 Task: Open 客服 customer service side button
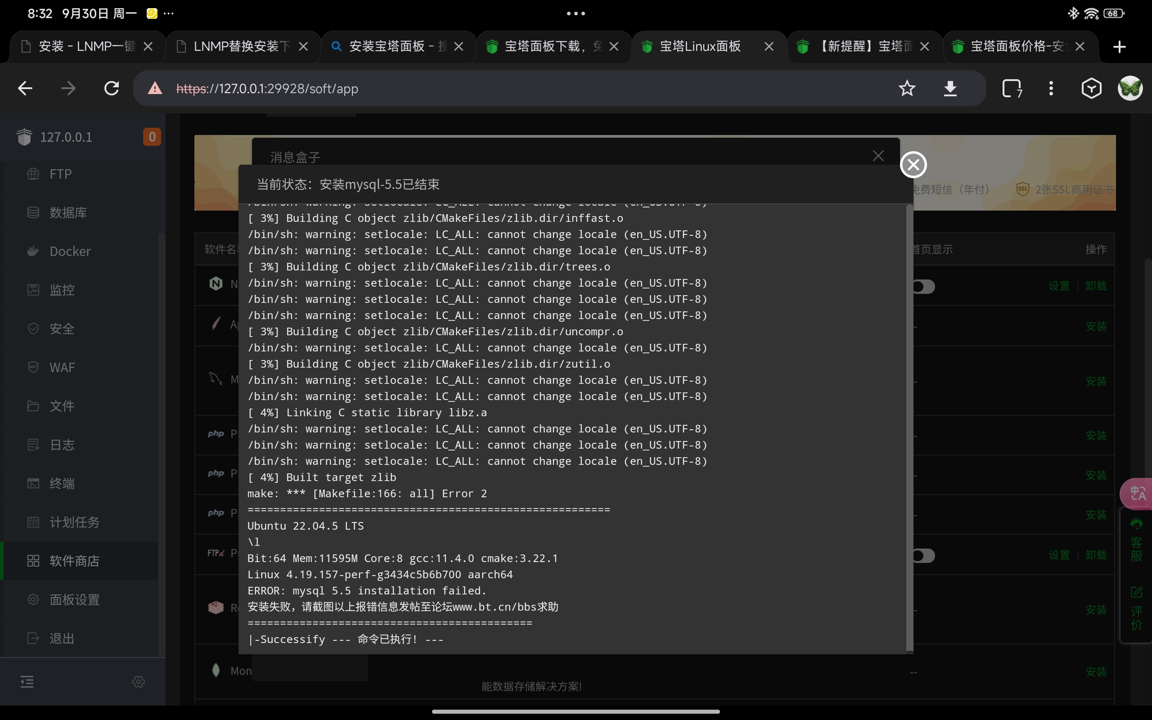(1136, 540)
